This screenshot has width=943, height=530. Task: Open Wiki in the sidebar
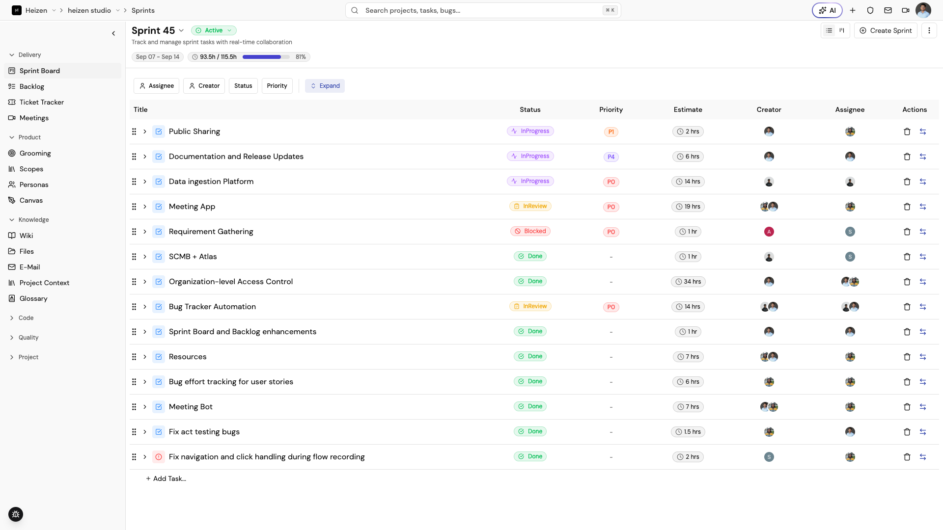tap(62, 236)
